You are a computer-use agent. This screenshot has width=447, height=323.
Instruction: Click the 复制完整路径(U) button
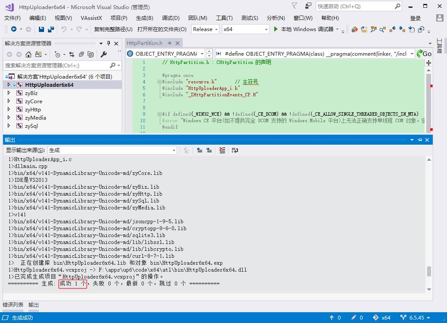(113, 29)
